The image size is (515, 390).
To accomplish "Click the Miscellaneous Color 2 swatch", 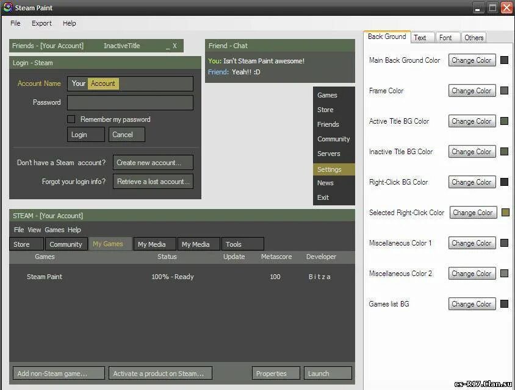I will coord(504,274).
